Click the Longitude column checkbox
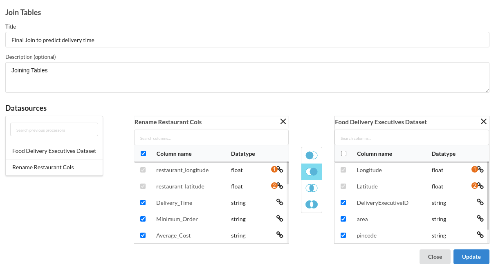Screen dimensions: 496x278 (x=343, y=170)
